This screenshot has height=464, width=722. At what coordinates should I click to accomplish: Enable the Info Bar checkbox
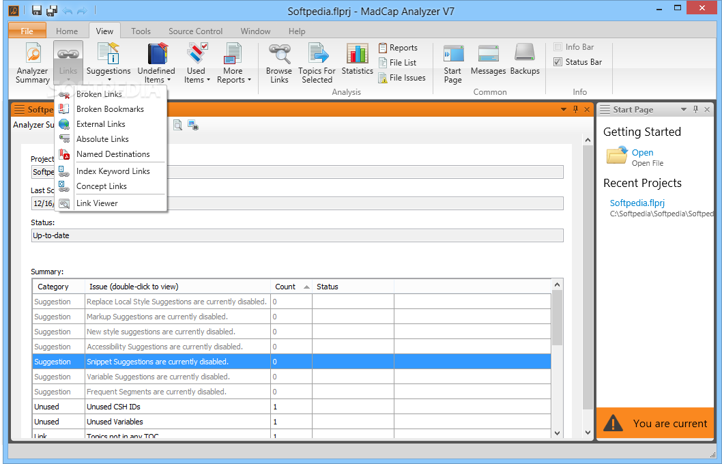tap(558, 47)
